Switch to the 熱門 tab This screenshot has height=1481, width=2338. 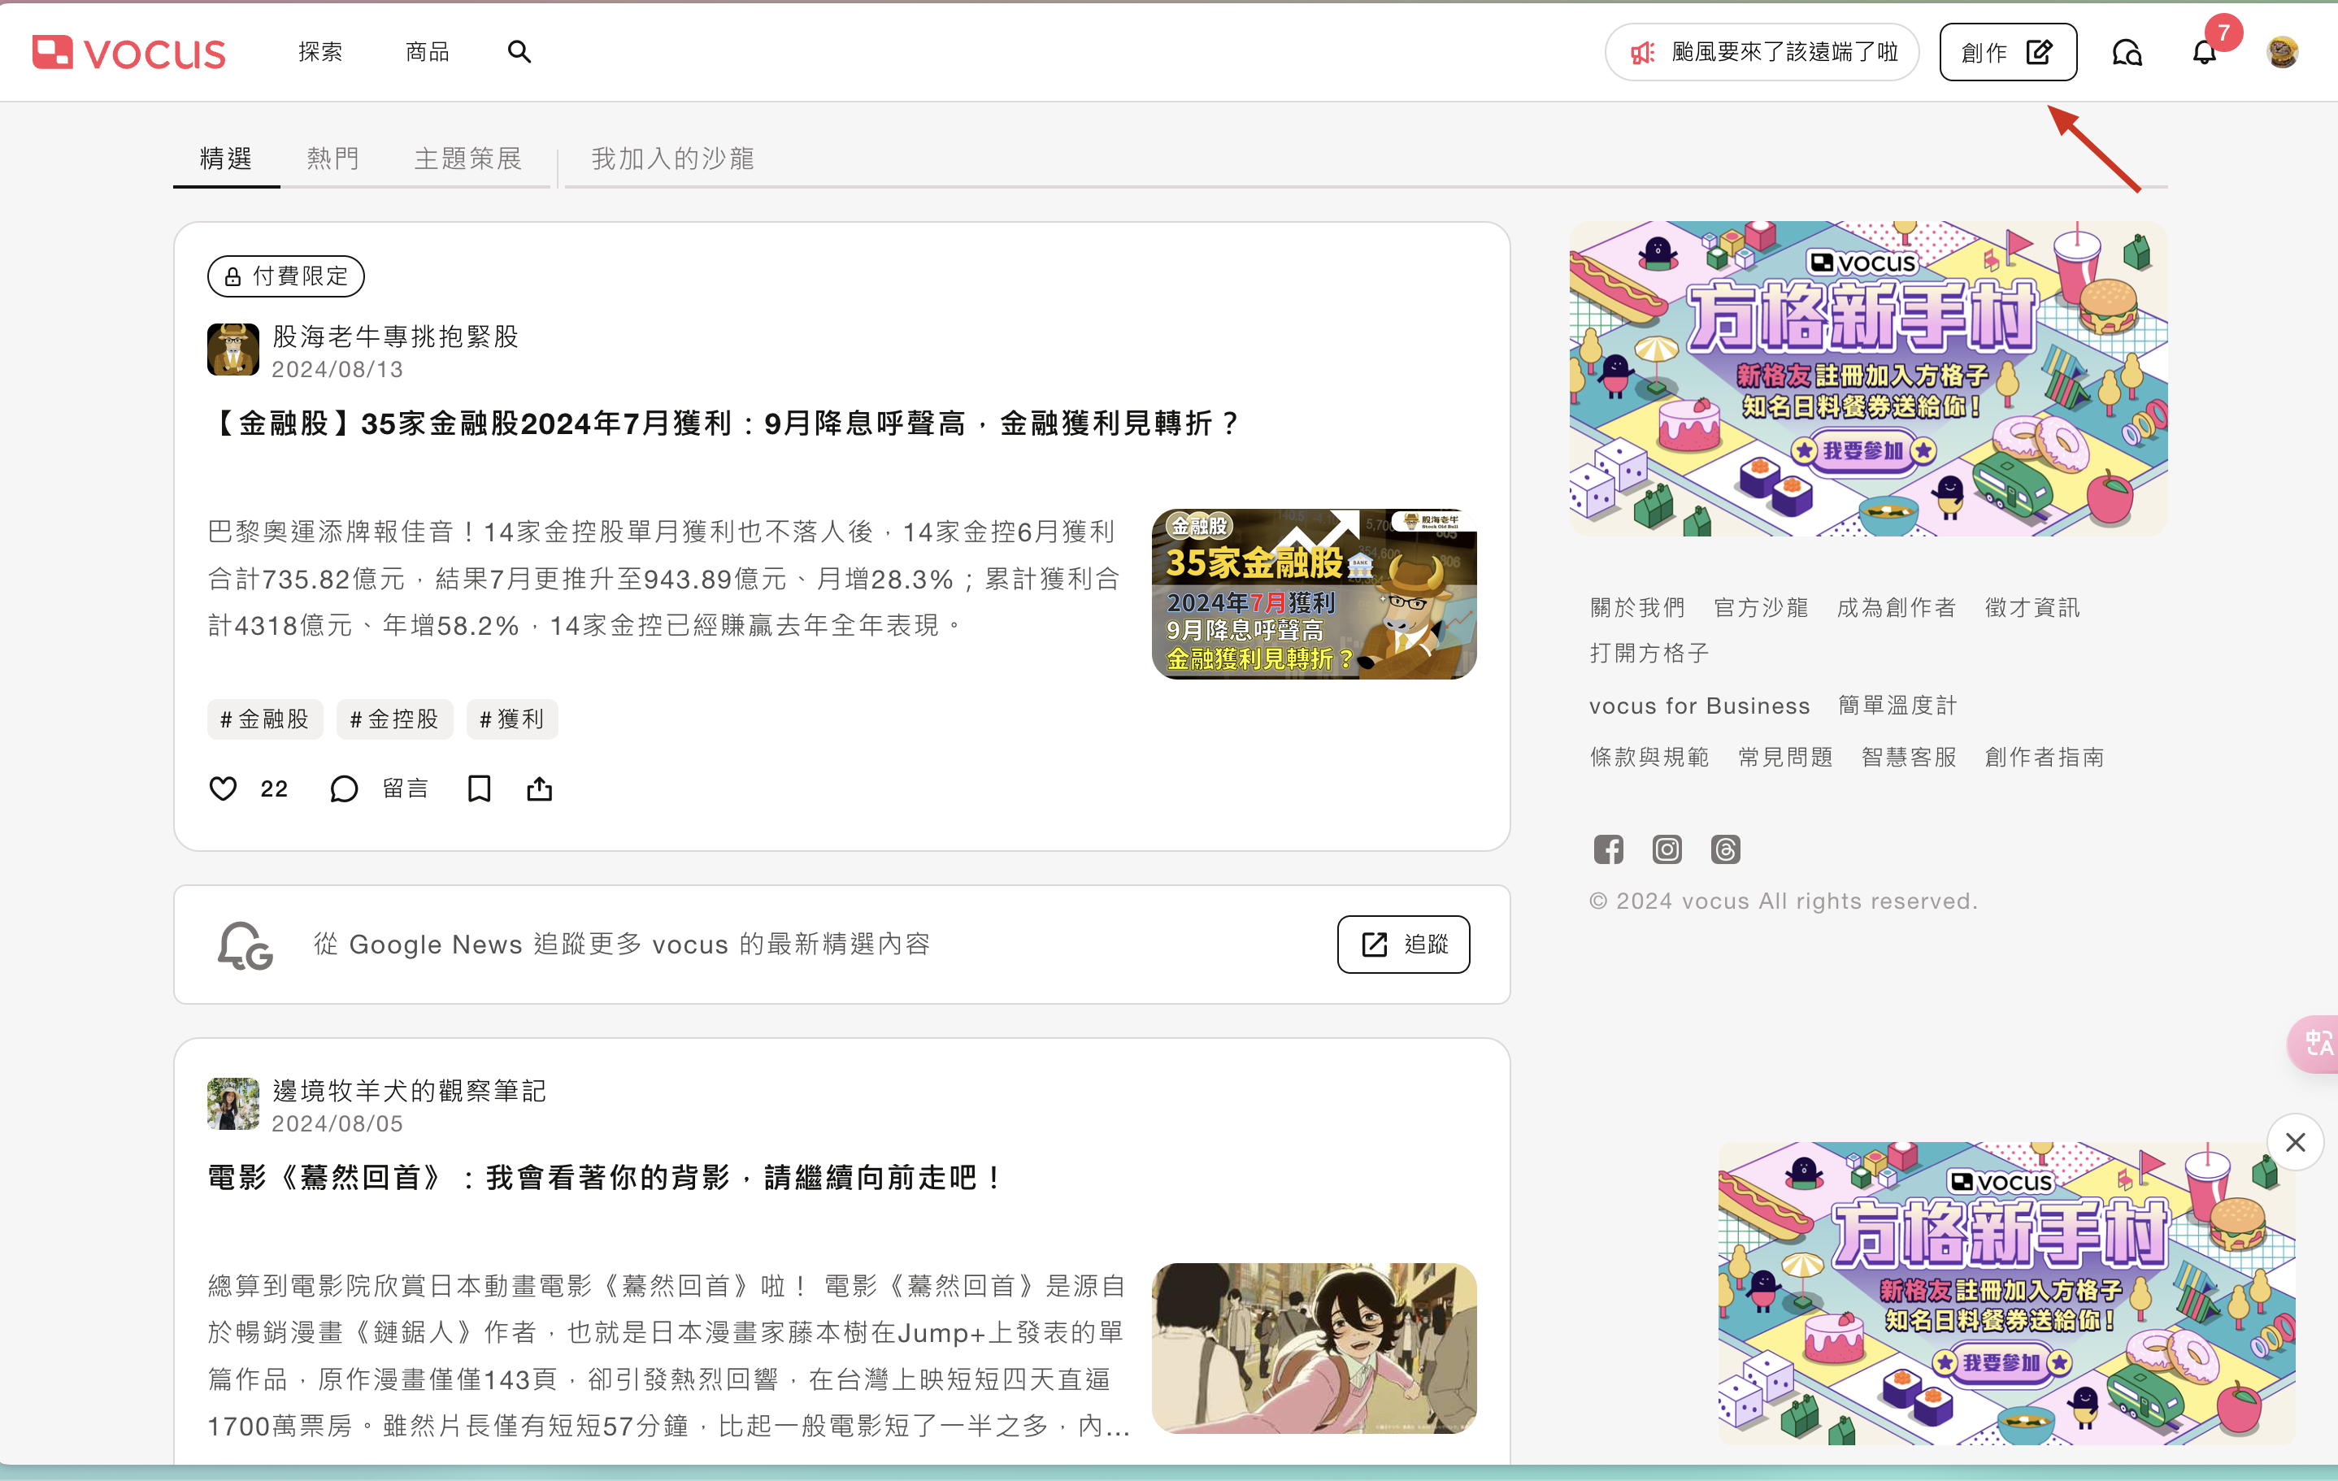[x=333, y=159]
